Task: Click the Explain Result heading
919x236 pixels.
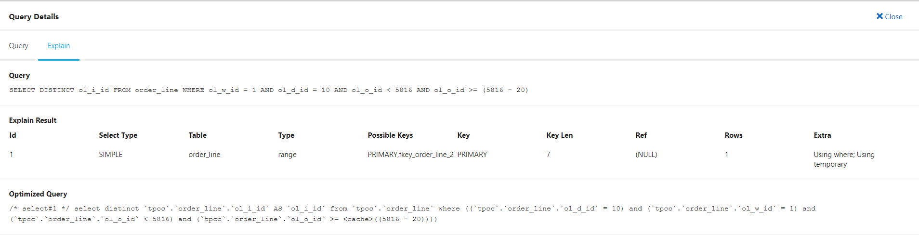Action: (x=33, y=120)
